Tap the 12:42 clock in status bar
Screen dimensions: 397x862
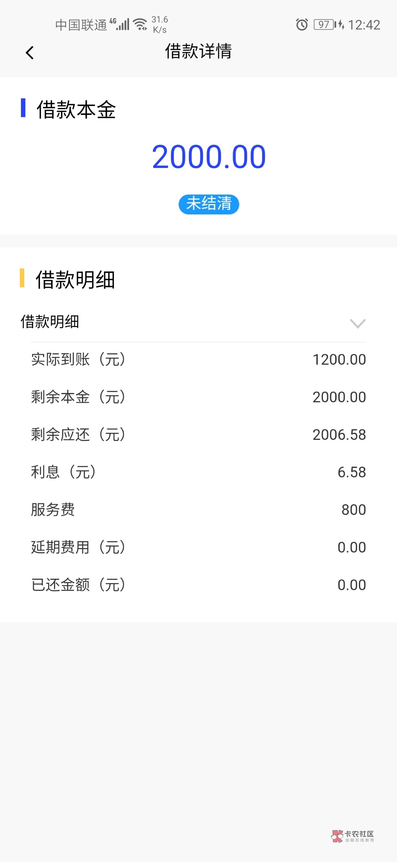[364, 25]
